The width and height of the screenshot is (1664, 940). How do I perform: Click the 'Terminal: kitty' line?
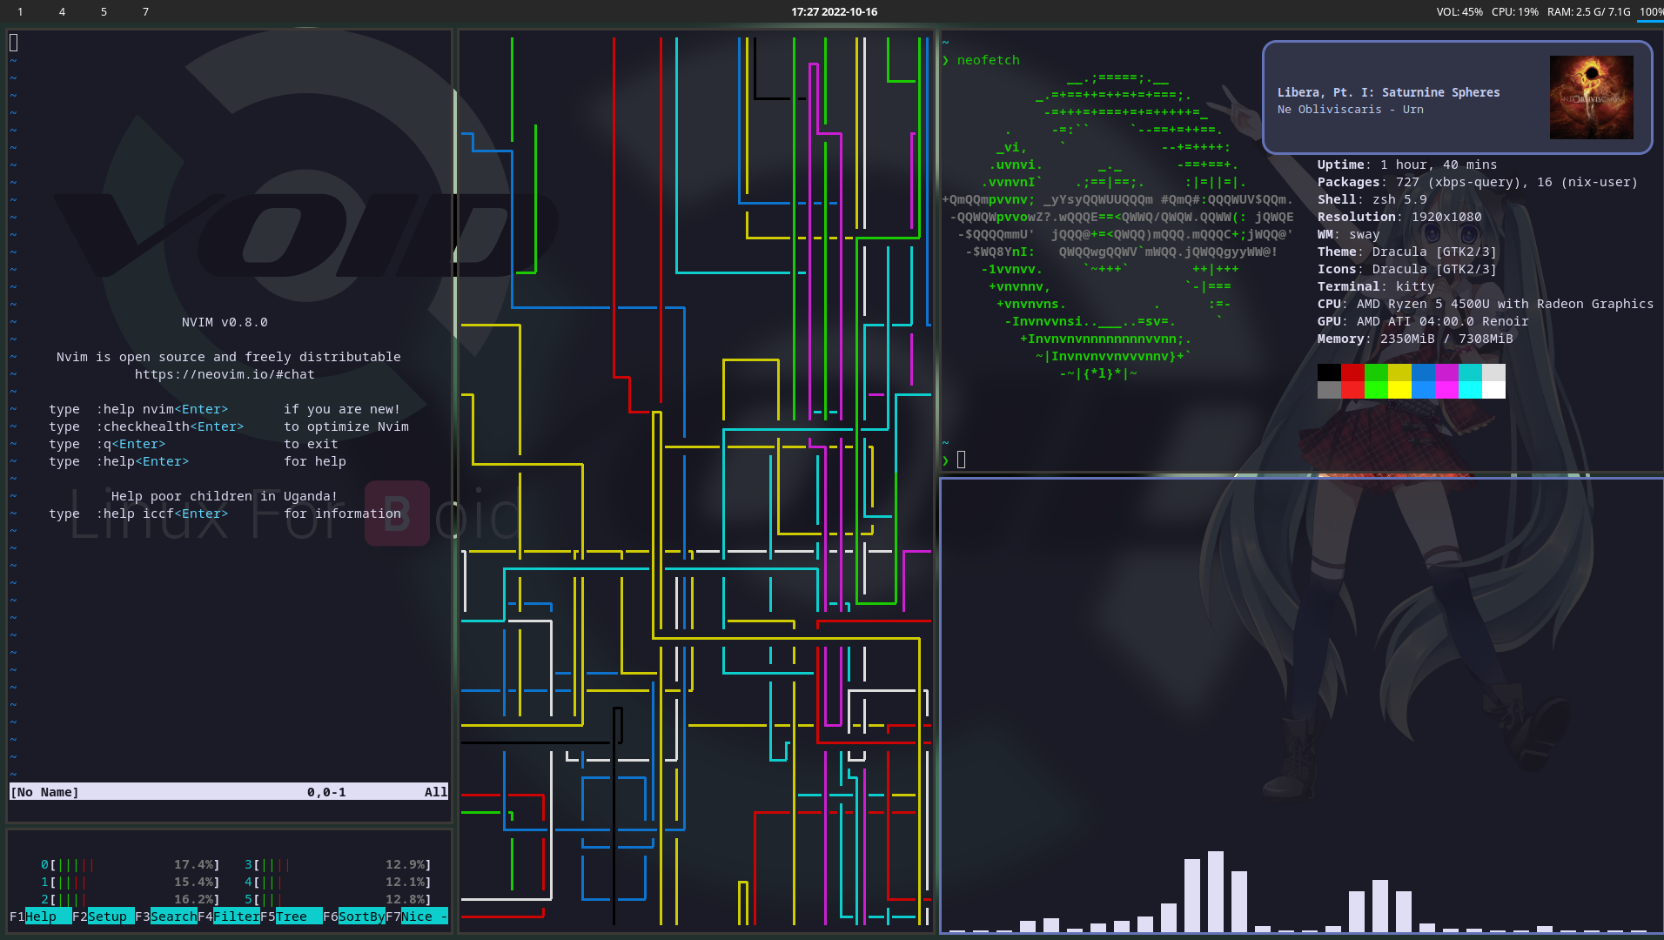(1376, 286)
